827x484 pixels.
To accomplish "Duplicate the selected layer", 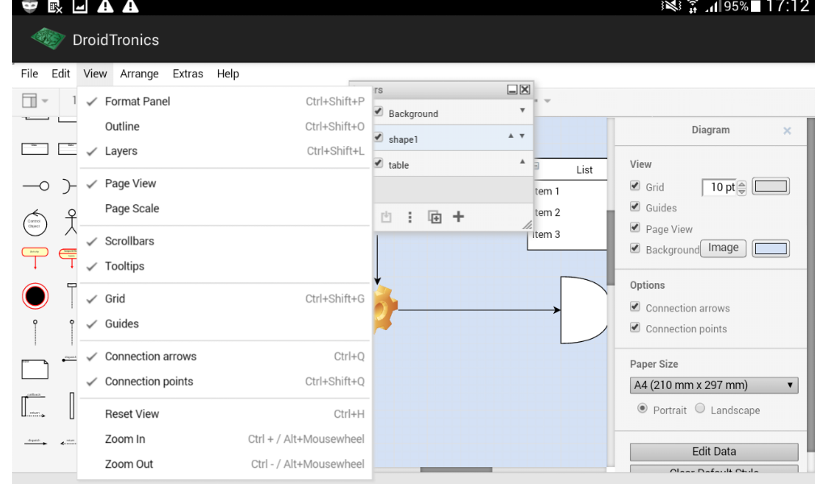I will click(434, 217).
